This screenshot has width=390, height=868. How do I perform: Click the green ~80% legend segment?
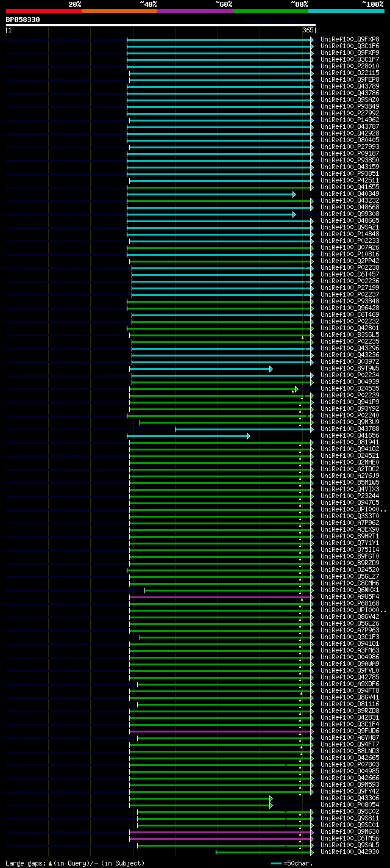[271, 10]
